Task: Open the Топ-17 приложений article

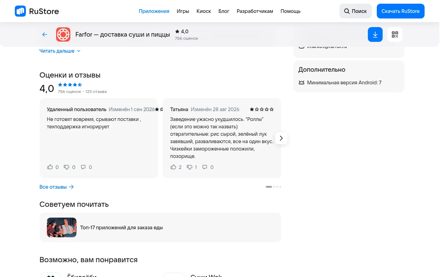Action: (160, 227)
